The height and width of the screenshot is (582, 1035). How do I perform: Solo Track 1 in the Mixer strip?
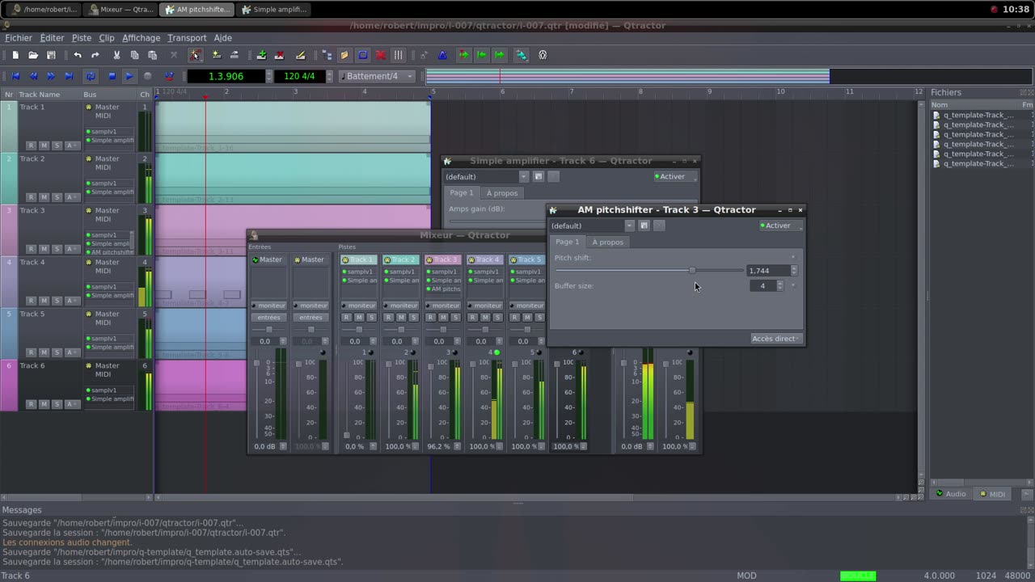click(372, 318)
